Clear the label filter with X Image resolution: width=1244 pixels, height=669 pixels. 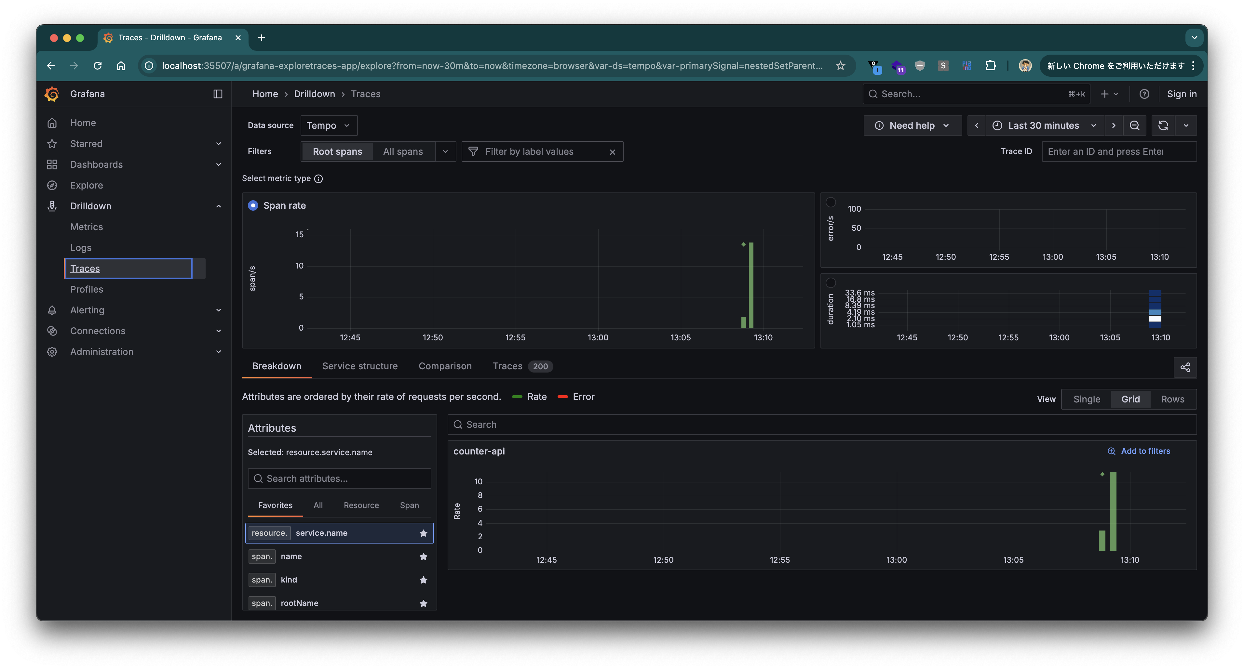[x=612, y=151]
